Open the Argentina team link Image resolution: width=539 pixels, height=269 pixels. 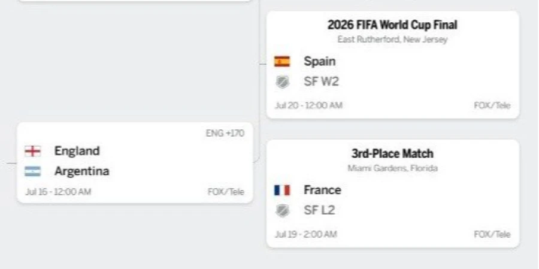(82, 171)
